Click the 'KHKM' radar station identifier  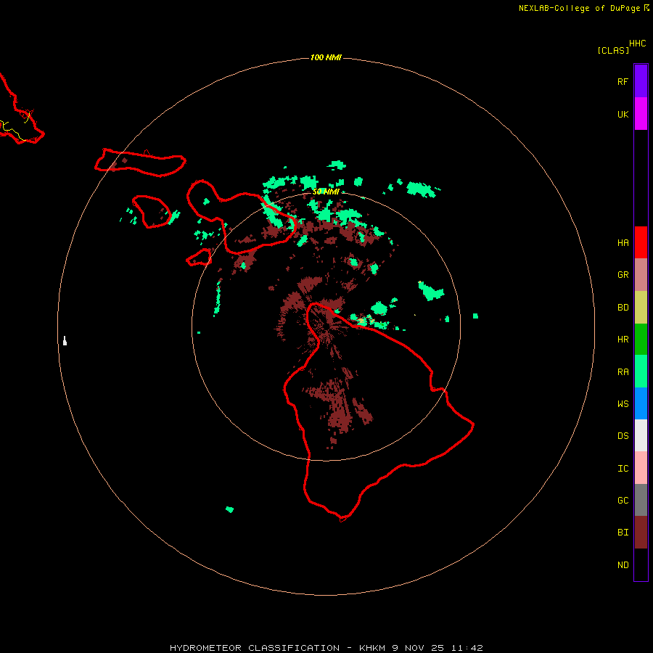coord(373,648)
